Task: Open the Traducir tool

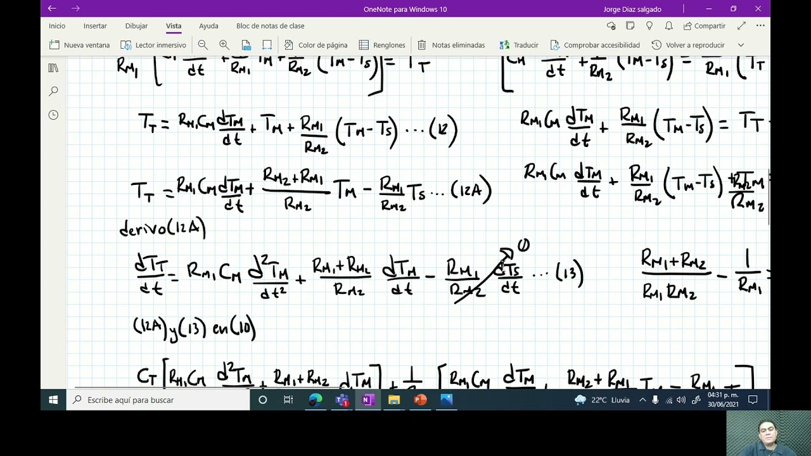Action: pyautogui.click(x=519, y=45)
